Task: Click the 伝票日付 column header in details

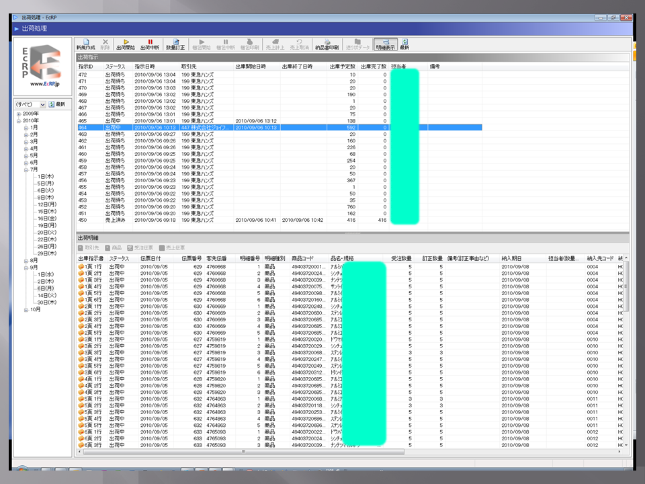Action: pos(151,258)
